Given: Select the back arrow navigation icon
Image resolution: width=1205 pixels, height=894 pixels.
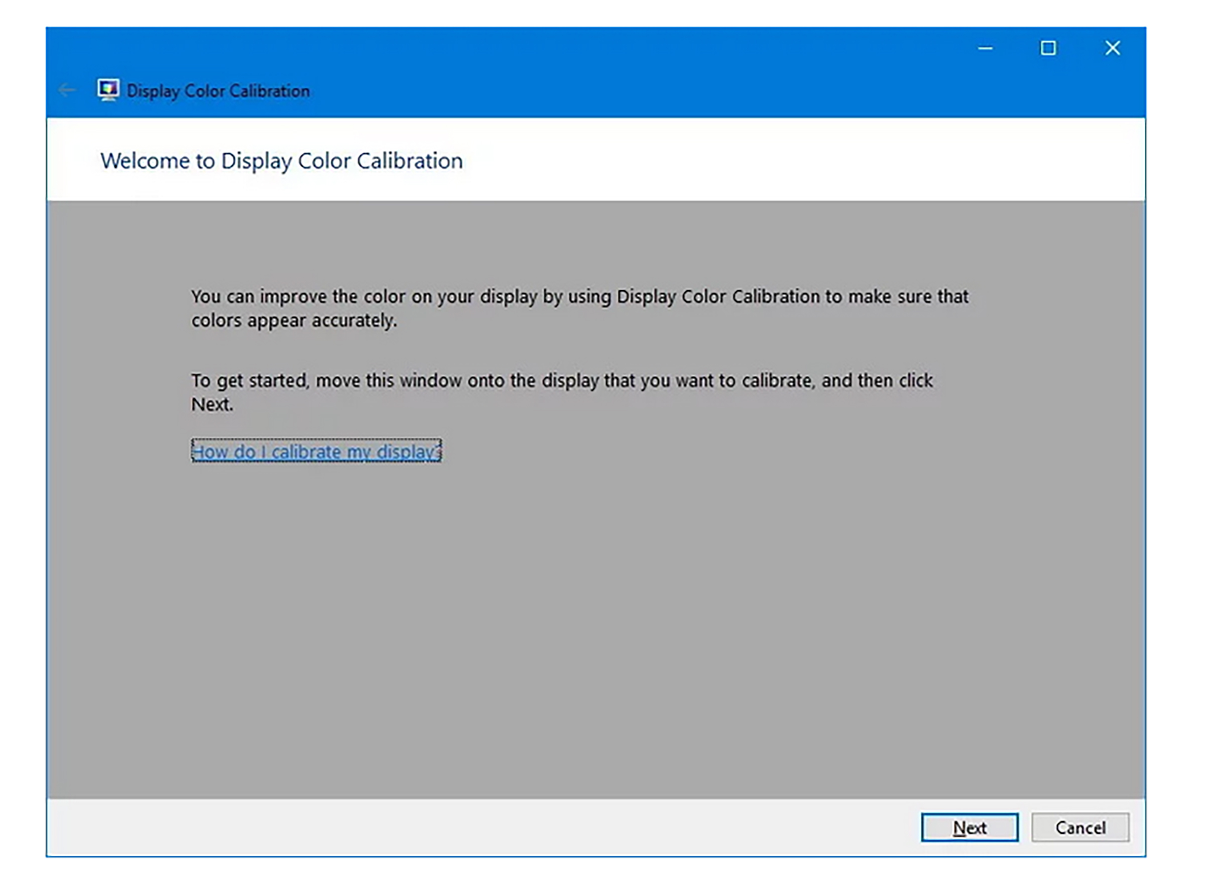Looking at the screenshot, I should coord(66,90).
